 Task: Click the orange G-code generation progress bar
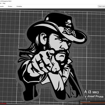92,103
